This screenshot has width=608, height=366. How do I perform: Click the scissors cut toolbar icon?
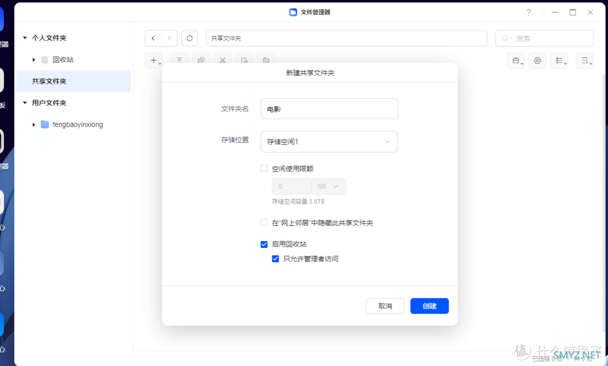pyautogui.click(x=222, y=60)
